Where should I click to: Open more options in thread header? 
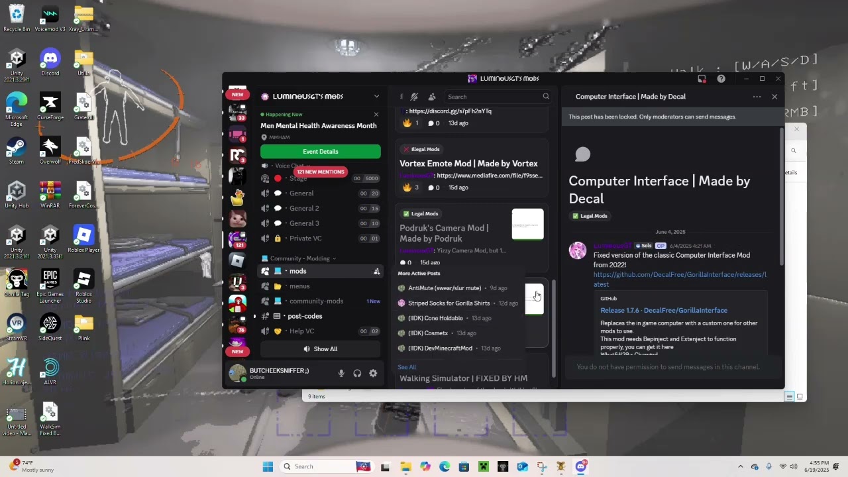click(757, 97)
